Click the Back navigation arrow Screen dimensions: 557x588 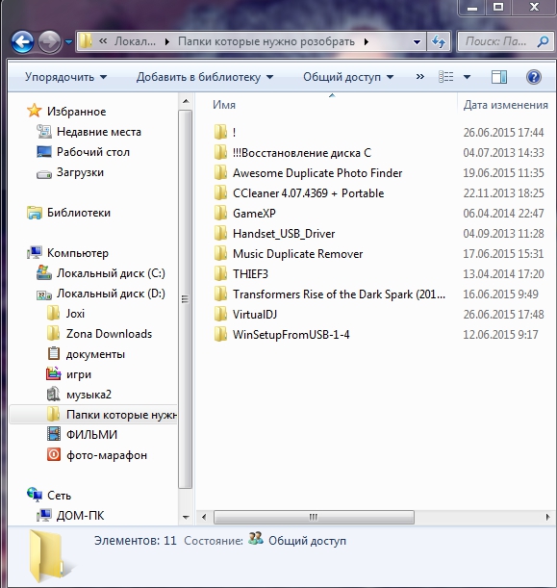(22, 41)
